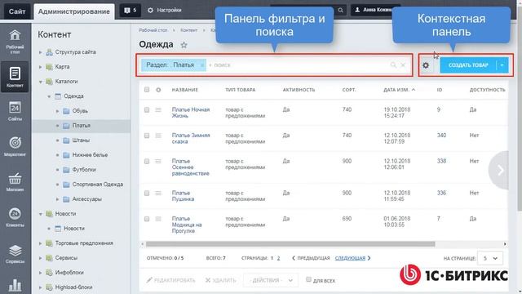
Task: Click the top bar search magnifier
Action: (341, 11)
